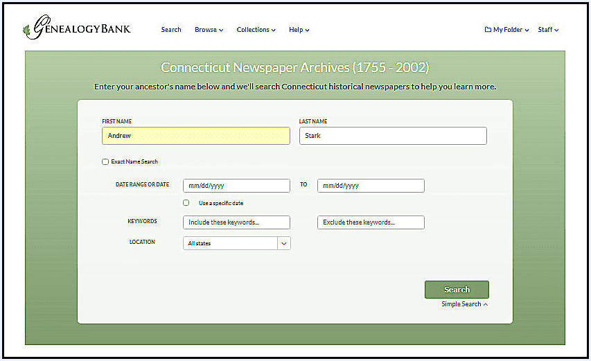
Task: Click the KEYWORDS label
Action: click(142, 221)
